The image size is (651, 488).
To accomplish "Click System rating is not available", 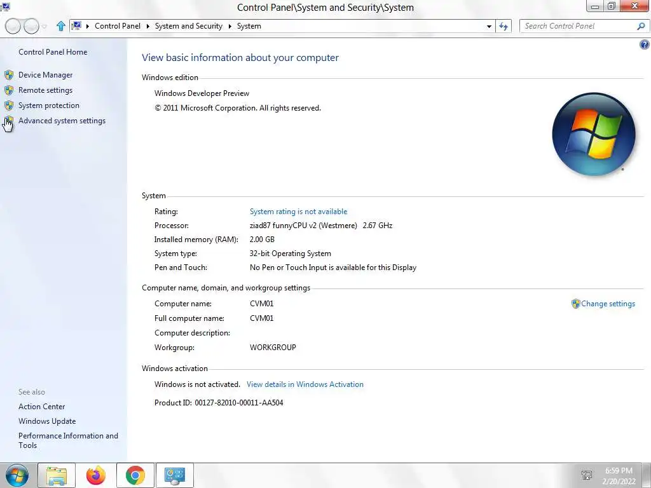I will click(298, 212).
